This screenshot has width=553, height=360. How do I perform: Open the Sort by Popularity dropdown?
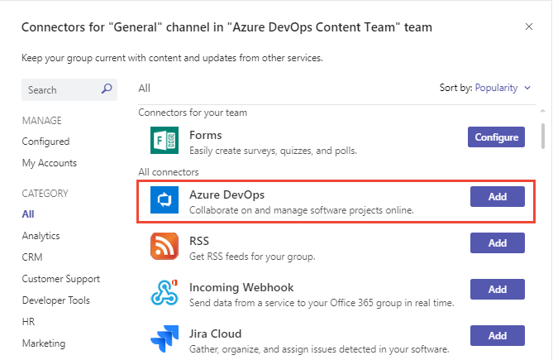point(503,88)
